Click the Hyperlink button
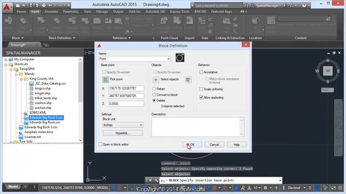346x194 pixels. click(x=123, y=133)
